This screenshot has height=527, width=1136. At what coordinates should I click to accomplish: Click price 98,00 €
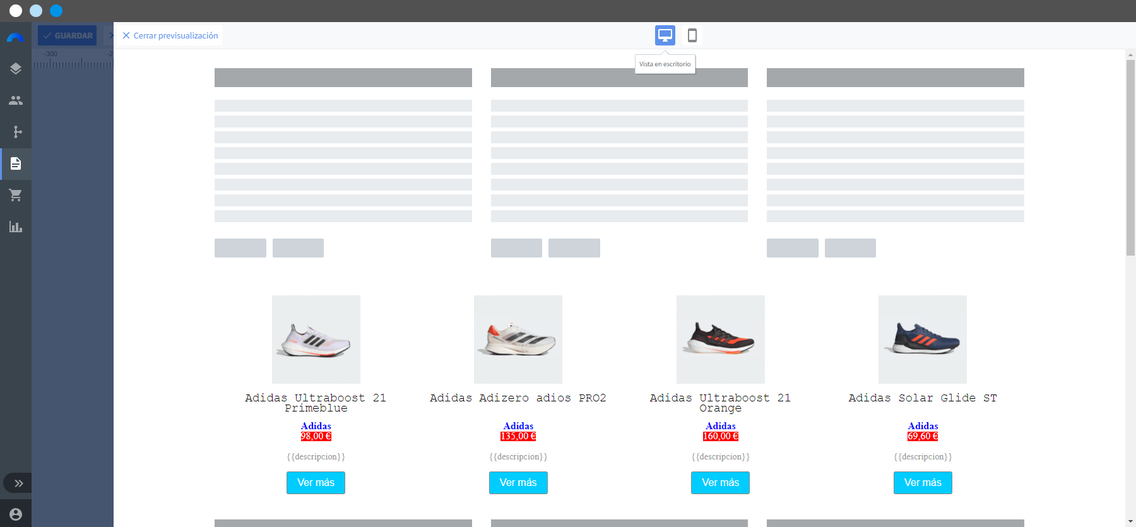316,436
